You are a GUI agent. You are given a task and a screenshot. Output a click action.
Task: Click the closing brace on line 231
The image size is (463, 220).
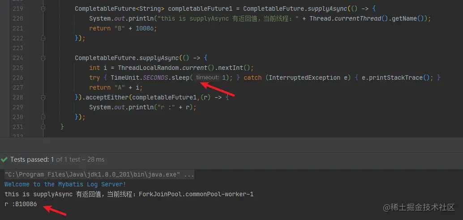(62, 127)
